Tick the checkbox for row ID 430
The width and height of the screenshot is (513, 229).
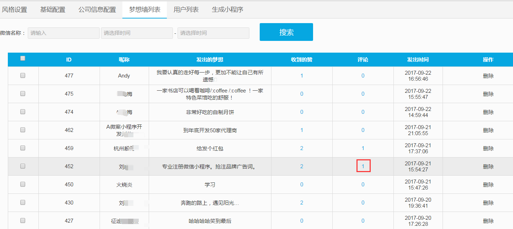coord(23,202)
